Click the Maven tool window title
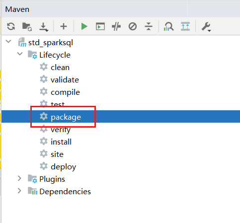The height and width of the screenshot is (223, 240). click(17, 9)
